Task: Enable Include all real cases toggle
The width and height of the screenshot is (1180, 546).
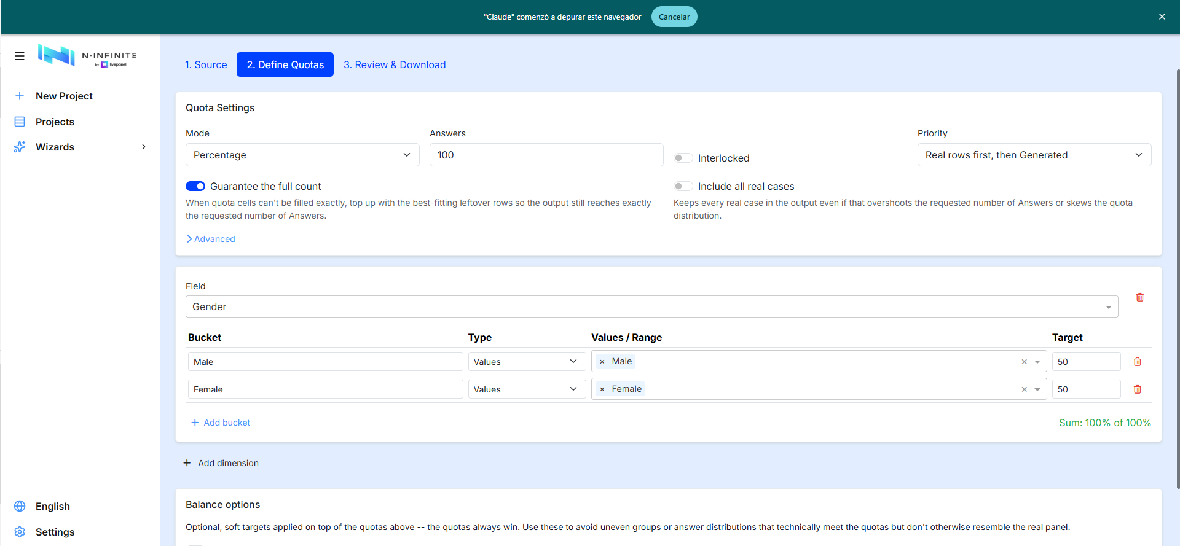Action: point(683,186)
